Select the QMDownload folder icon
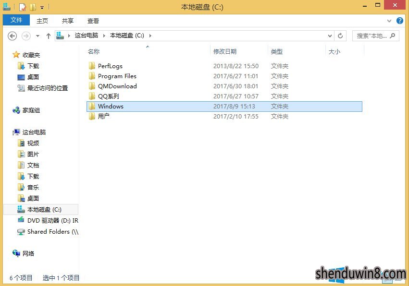Viewport: 409px width, 286px height. pyautogui.click(x=92, y=86)
